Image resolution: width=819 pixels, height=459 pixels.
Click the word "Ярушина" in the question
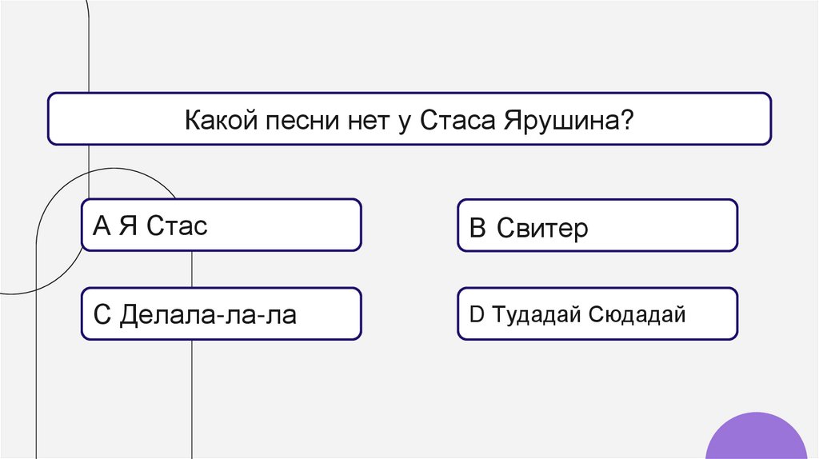click(562, 120)
